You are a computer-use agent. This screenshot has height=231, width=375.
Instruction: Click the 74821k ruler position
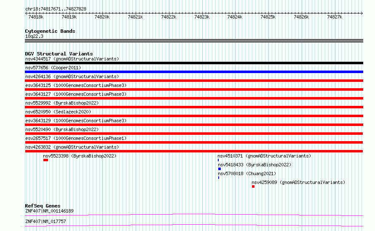click(x=135, y=17)
